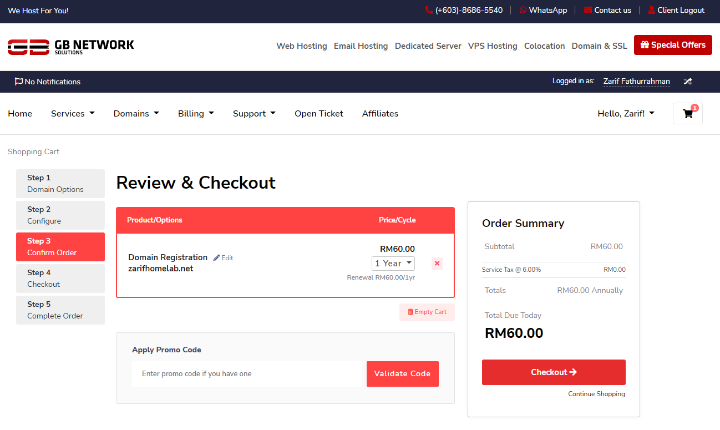
Task: Open the 1 Year billing cycle dropdown
Action: coord(393,264)
